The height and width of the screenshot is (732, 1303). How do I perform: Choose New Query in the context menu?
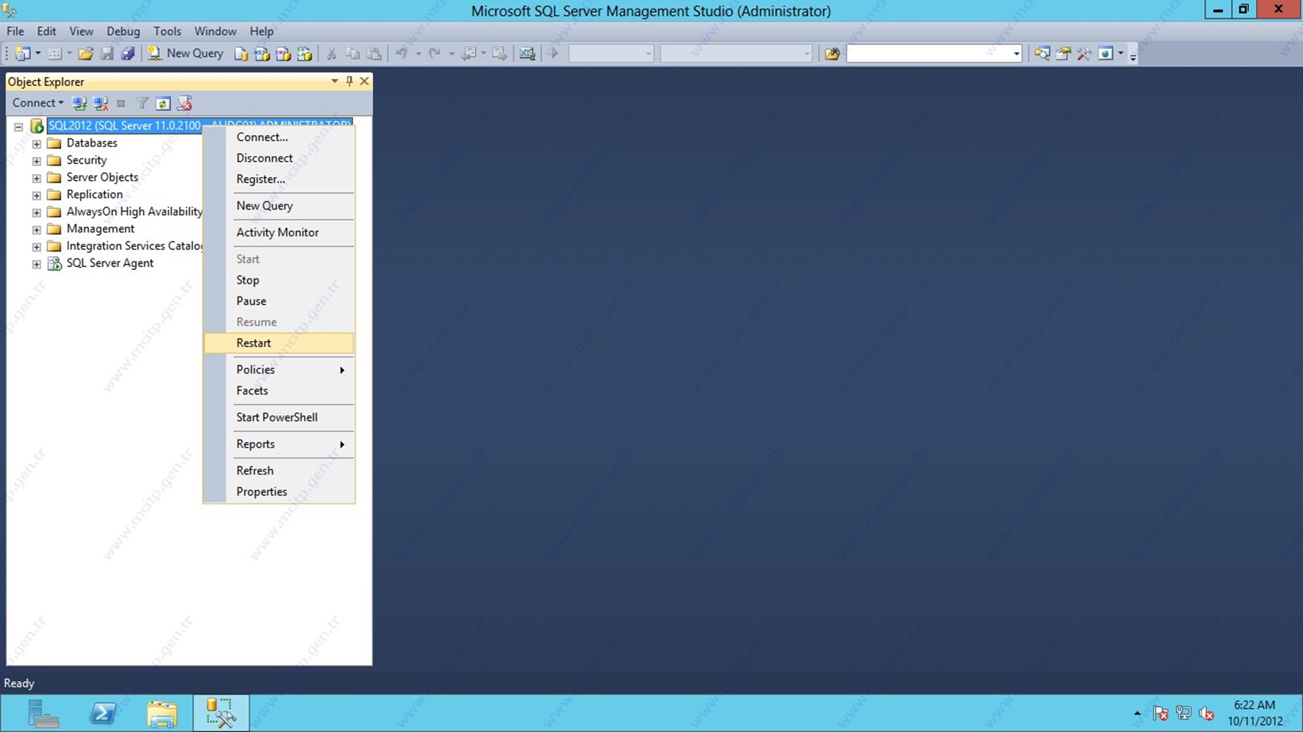click(279, 206)
